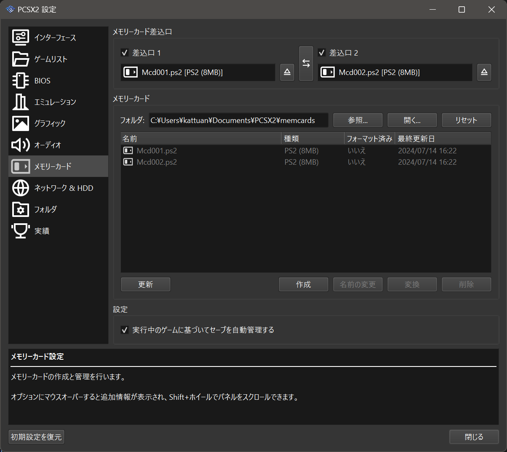Click the 初期設定を復元 button

pos(36,437)
